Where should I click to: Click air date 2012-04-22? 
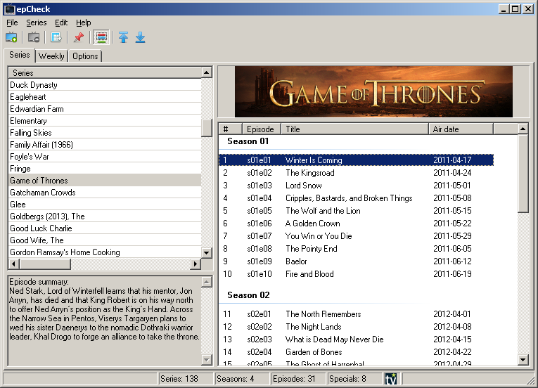(452, 352)
